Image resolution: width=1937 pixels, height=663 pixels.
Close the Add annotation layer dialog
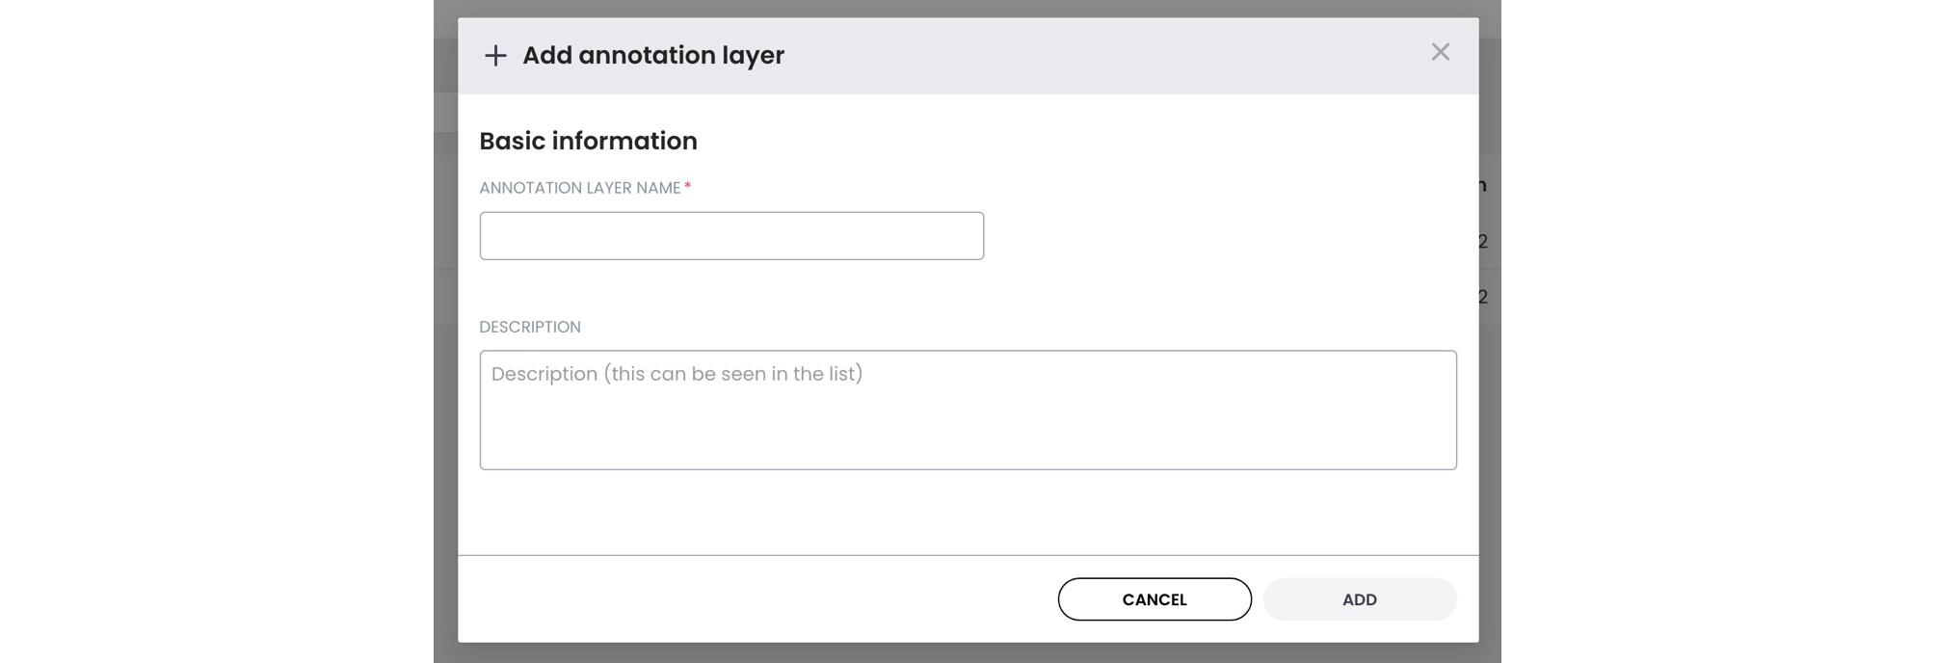pyautogui.click(x=1440, y=52)
